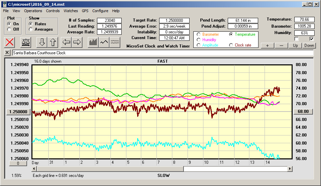Click the graph scrollbar left arrow
Image resolution: width=321 pixels, height=186 pixels.
point(34,169)
